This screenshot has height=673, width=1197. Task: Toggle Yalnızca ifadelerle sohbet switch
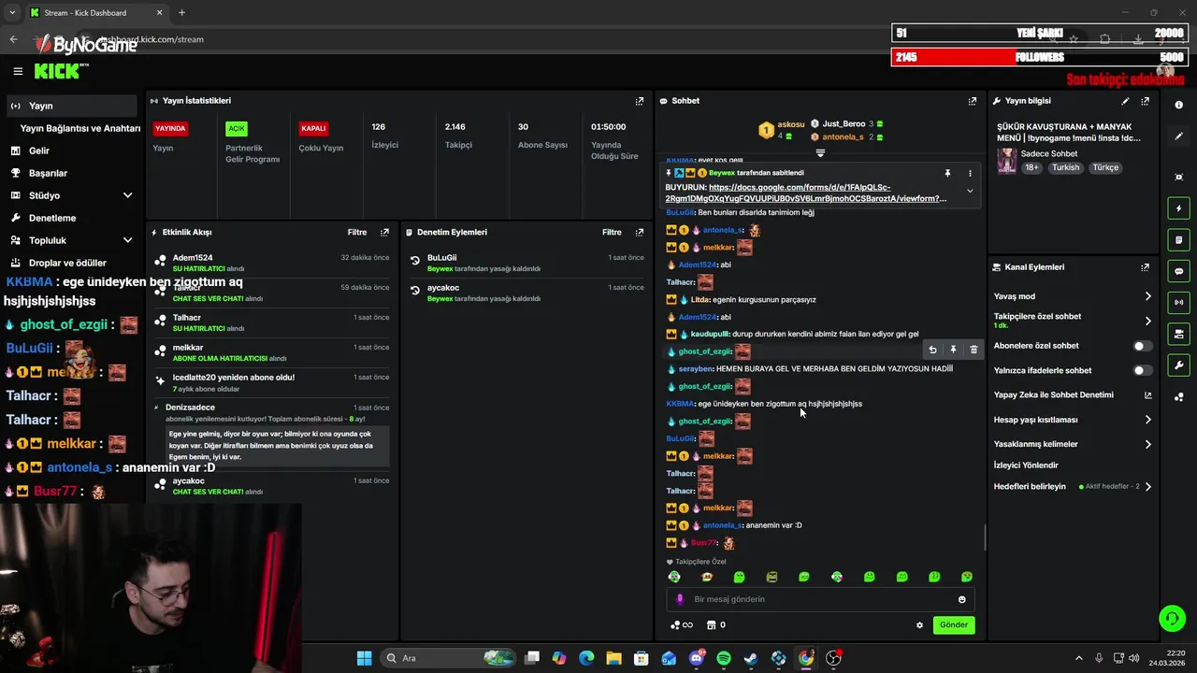[x=1142, y=370]
